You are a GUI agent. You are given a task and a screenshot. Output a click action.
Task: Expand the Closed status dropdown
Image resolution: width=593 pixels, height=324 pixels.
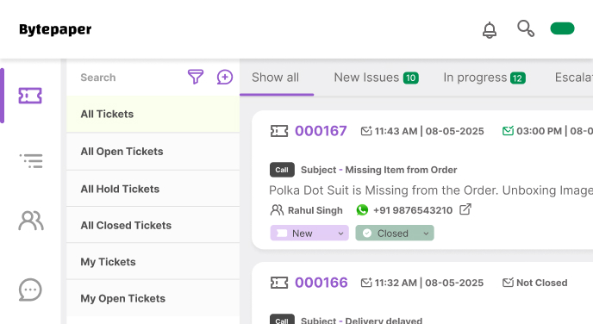coord(395,233)
